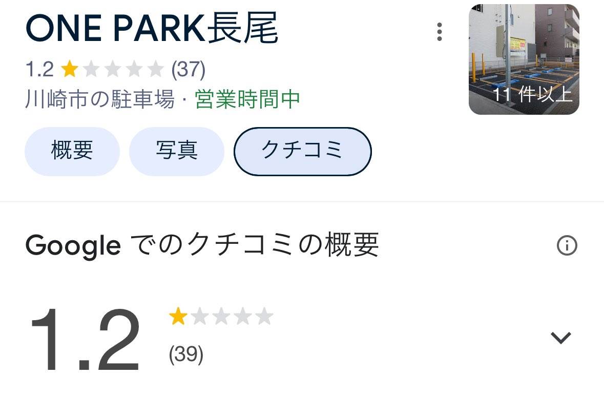Click the gold star in header rating
This screenshot has height=418, width=604.
tap(70, 69)
